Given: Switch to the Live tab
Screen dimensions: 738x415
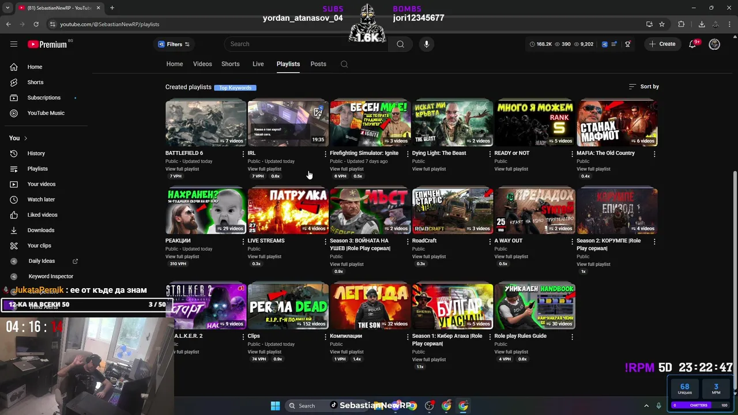Looking at the screenshot, I should pos(258,64).
